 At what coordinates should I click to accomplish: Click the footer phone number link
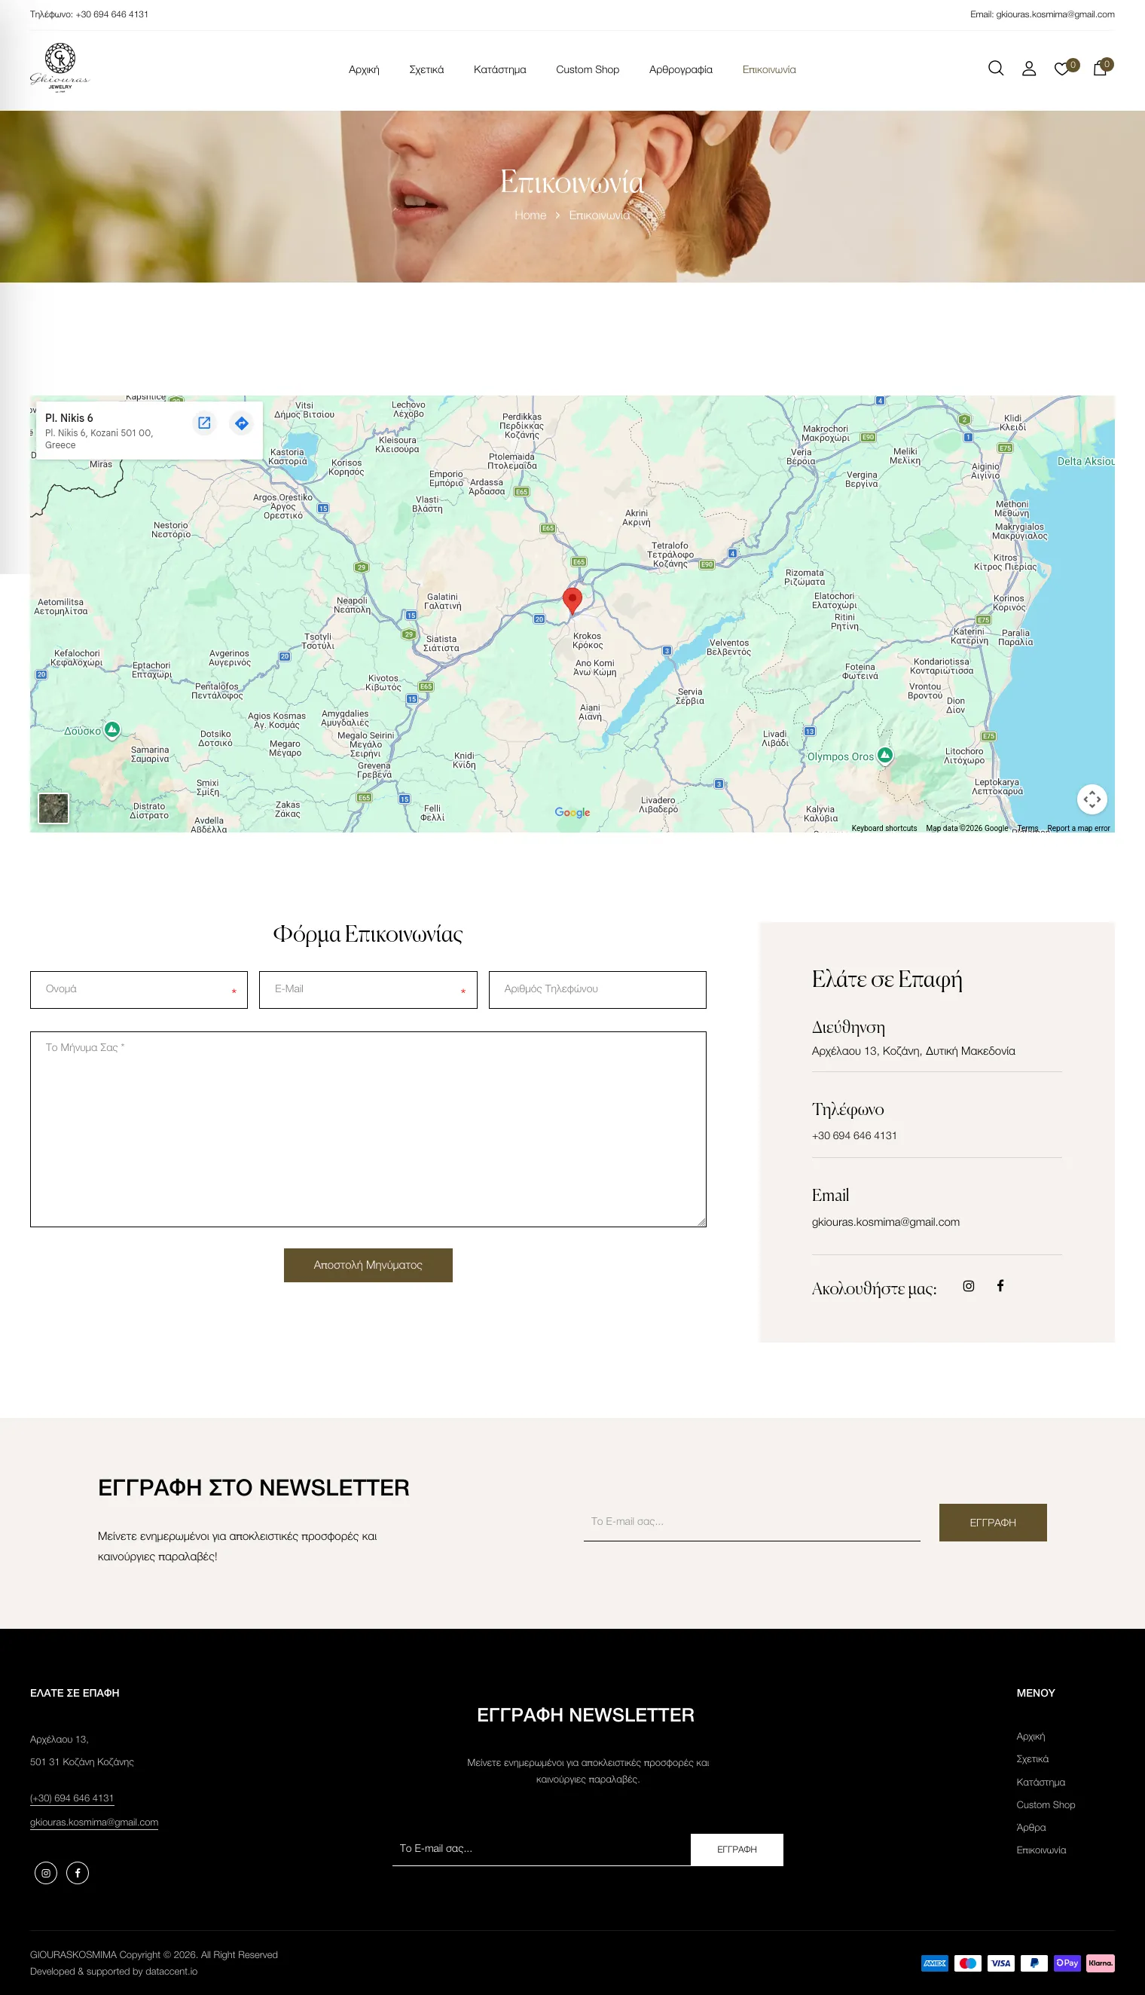(x=72, y=1798)
